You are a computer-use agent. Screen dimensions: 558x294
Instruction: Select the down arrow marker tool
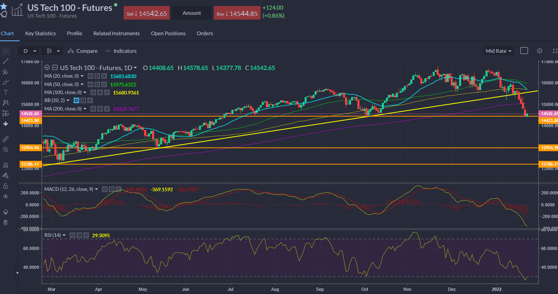6,124
